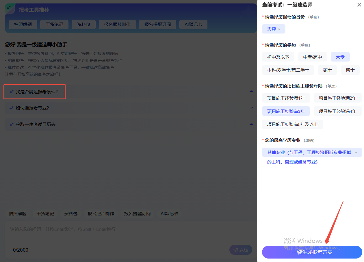Click the sparkle icon beside 如何选报考专业
The width and height of the screenshot is (364, 262).
(12, 108)
